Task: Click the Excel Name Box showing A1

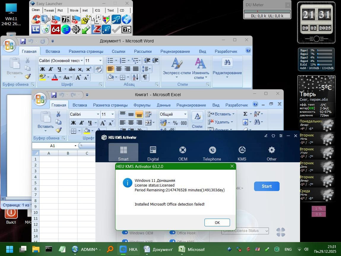Action: [x=53, y=146]
